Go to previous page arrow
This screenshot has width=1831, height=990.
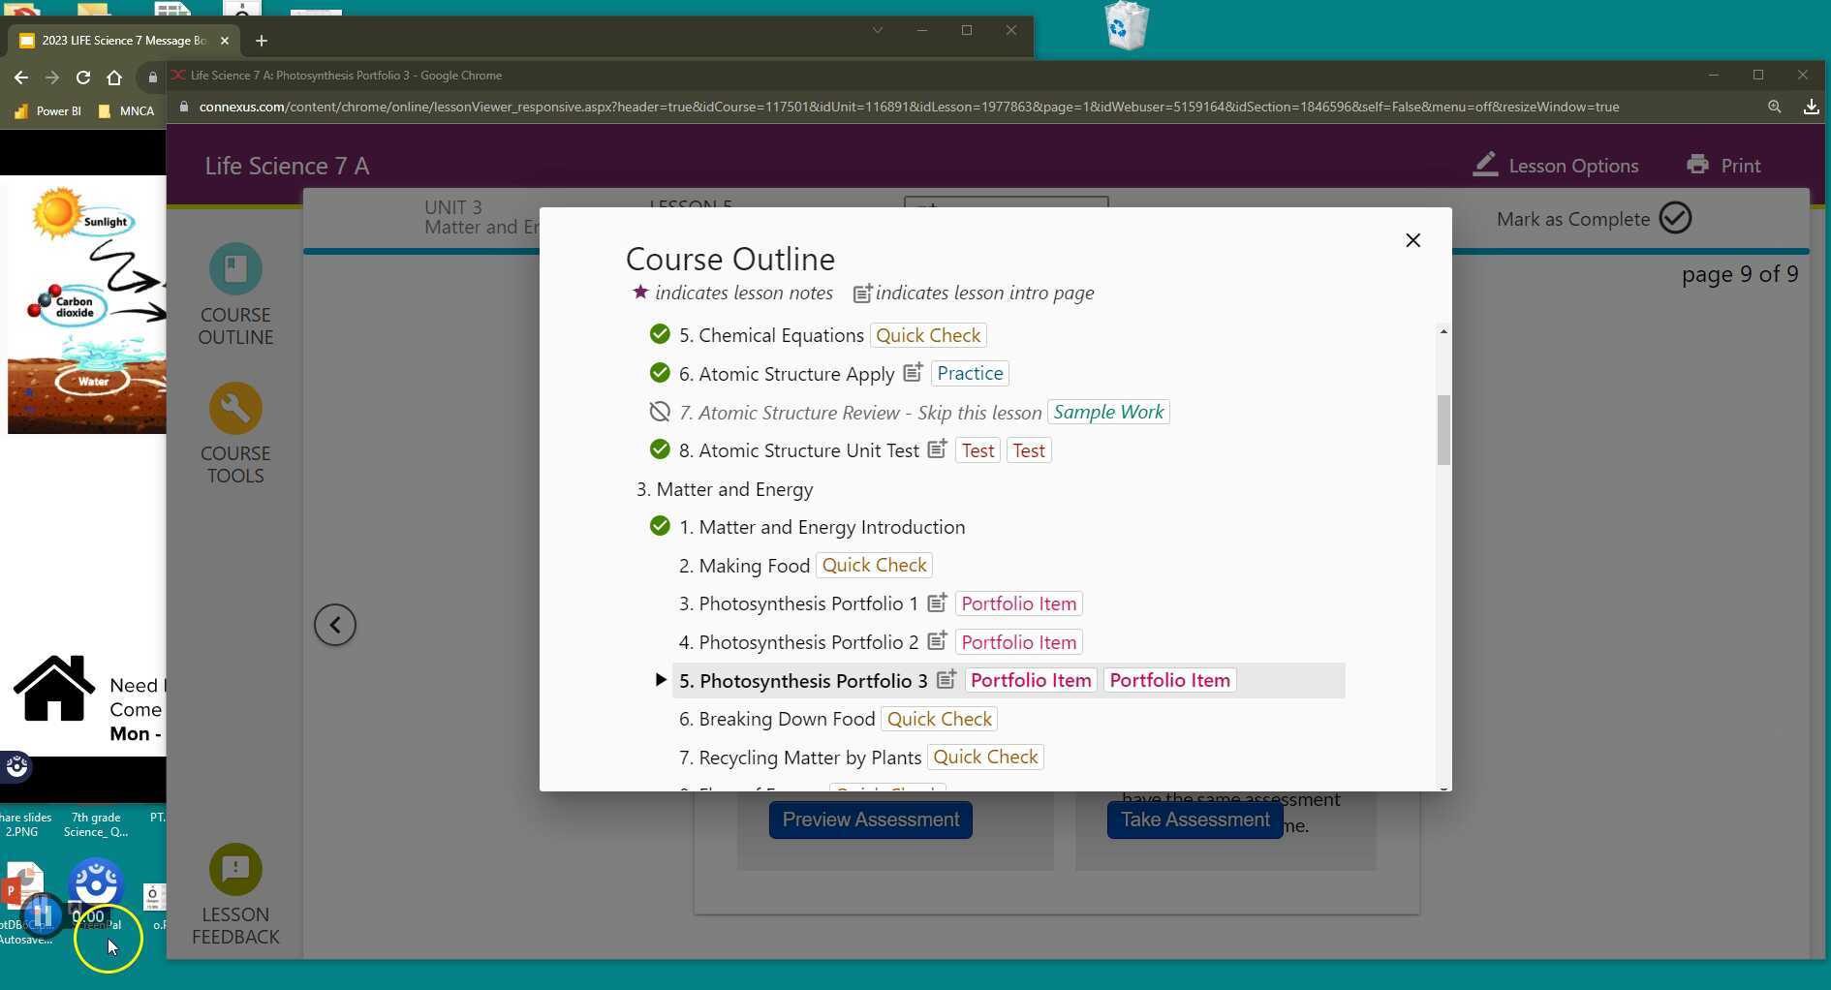[x=335, y=625]
